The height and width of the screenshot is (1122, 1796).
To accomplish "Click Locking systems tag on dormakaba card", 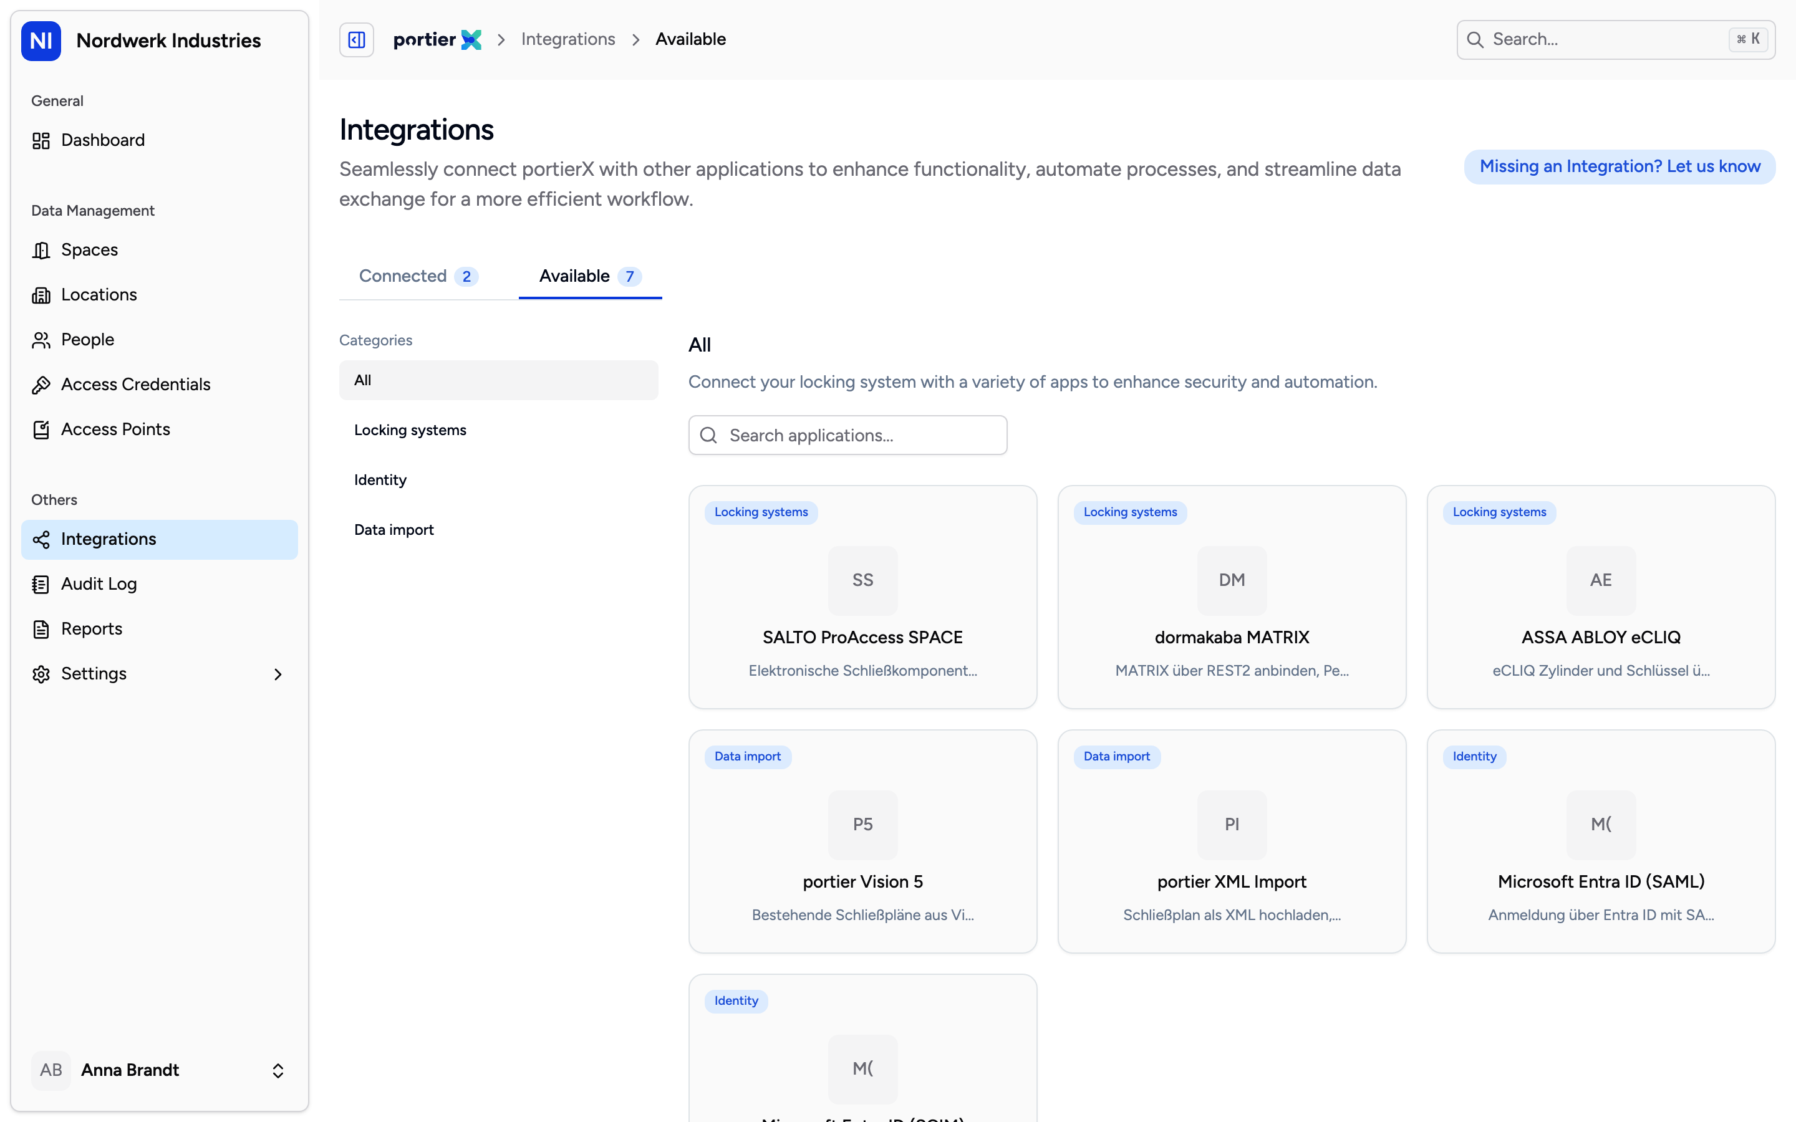I will point(1129,512).
